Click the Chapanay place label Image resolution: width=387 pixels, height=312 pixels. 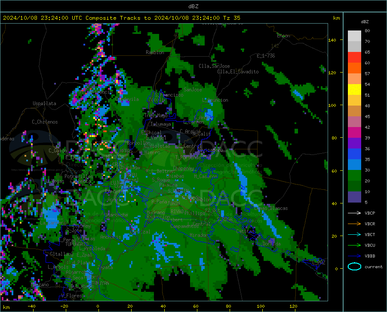pos(183,168)
